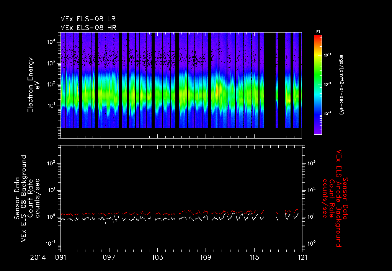Screen dimensions: 392x271
Task: Click the 'VEx ELS-08 LR' title text
Action: [x=88, y=19]
